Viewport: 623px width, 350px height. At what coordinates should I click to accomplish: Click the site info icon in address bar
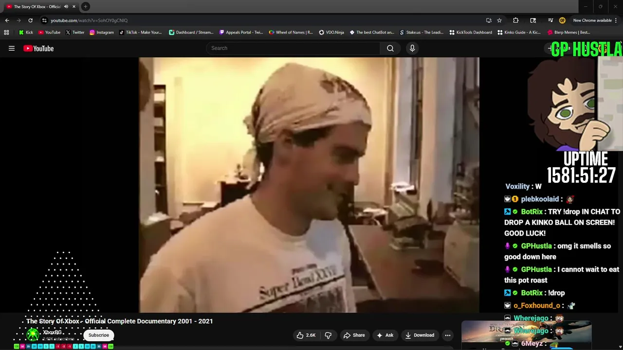click(44, 20)
